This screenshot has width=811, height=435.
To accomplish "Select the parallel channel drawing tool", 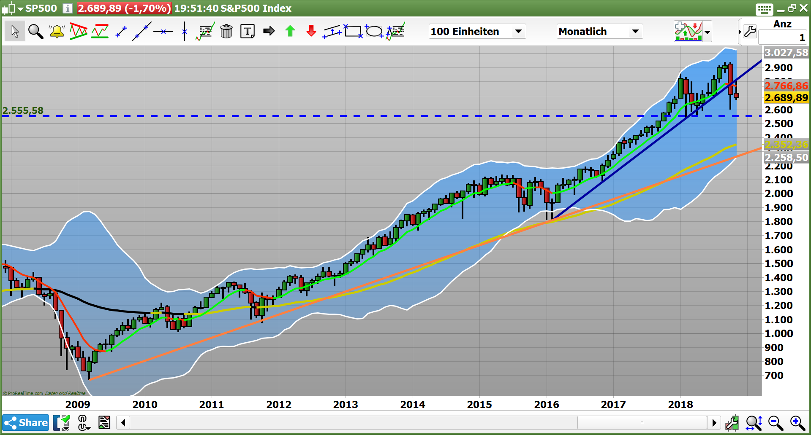I will (332, 32).
